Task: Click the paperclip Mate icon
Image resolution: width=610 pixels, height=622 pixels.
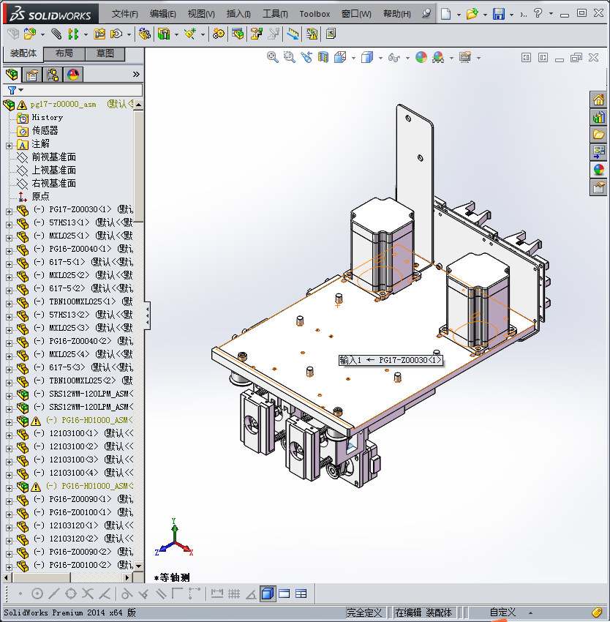Action: click(56, 34)
